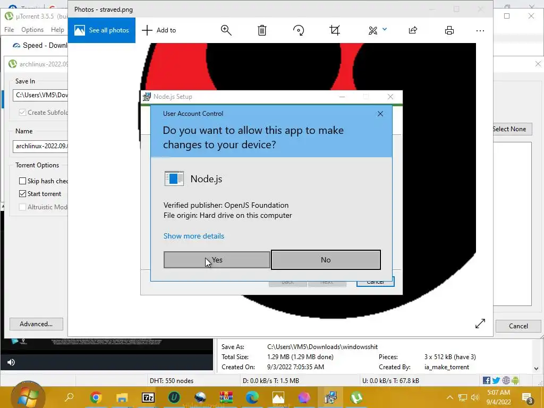This screenshot has width=544, height=408.
Task: Click the download speed status D: 0.0 kB/s
Action: pos(270,381)
